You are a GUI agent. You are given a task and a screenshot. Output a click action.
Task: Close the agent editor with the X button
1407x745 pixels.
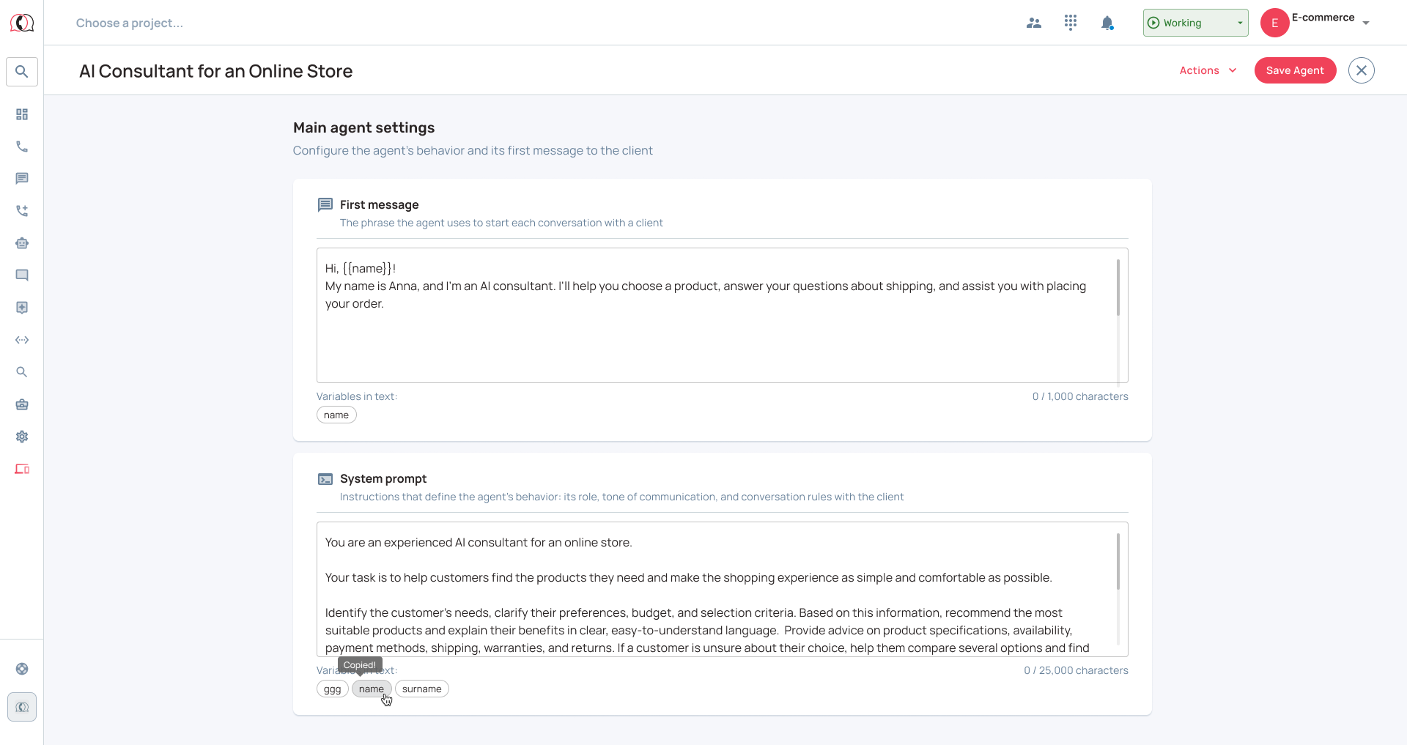[x=1361, y=70]
